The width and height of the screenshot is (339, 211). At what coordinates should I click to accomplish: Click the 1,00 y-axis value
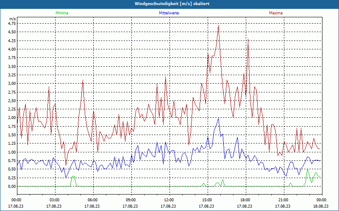(12, 152)
